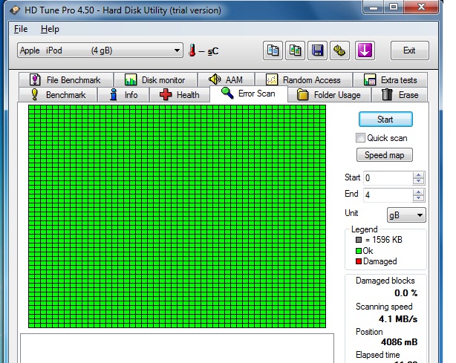Open the Help menu
This screenshot has height=363, width=456.
pos(50,29)
